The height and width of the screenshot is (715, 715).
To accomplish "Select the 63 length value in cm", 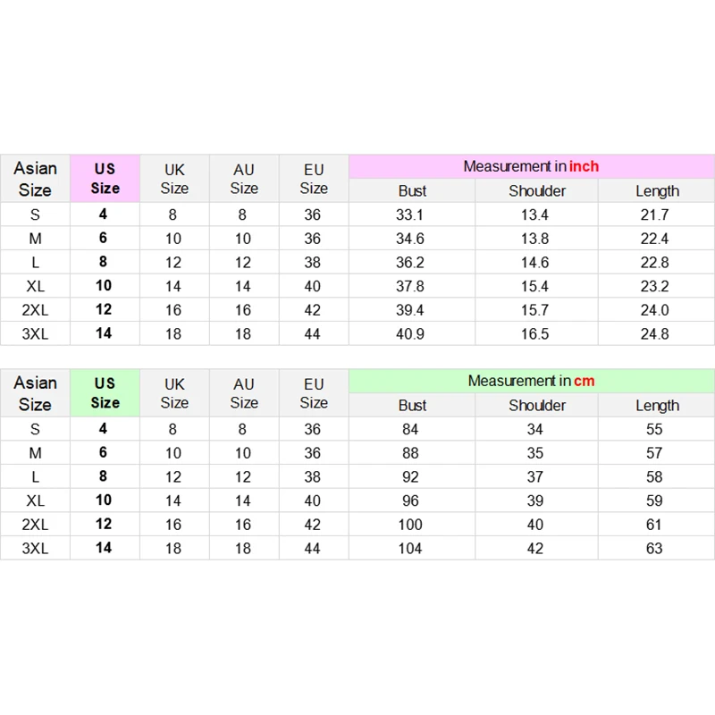I will pyautogui.click(x=655, y=548).
